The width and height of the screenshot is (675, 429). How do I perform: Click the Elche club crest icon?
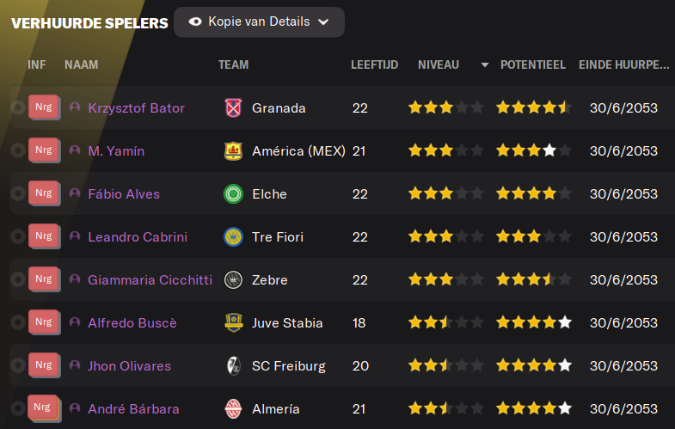(x=233, y=193)
